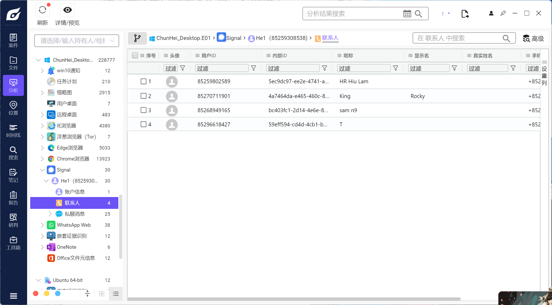Click the calendar icon in analysis search
Image resolution: width=552 pixels, height=305 pixels.
coord(407,14)
